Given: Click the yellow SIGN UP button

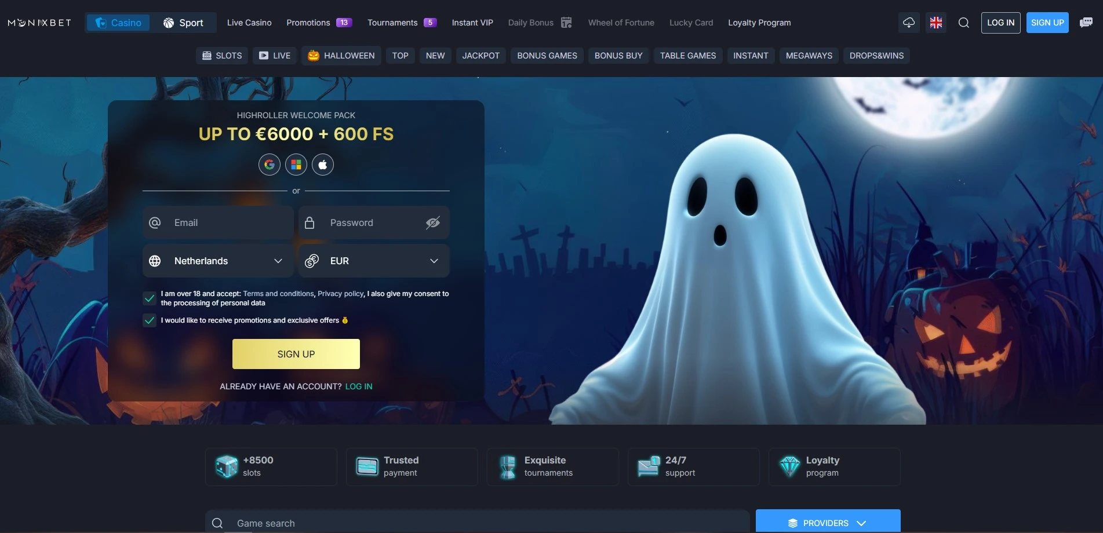Looking at the screenshot, I should pos(296,353).
